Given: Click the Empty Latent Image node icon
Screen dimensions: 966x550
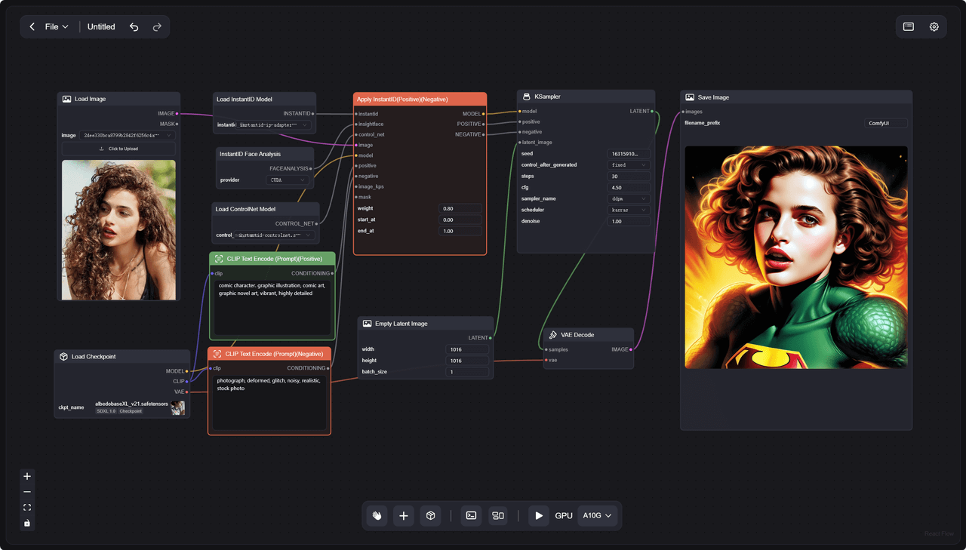Looking at the screenshot, I should pyautogui.click(x=367, y=324).
